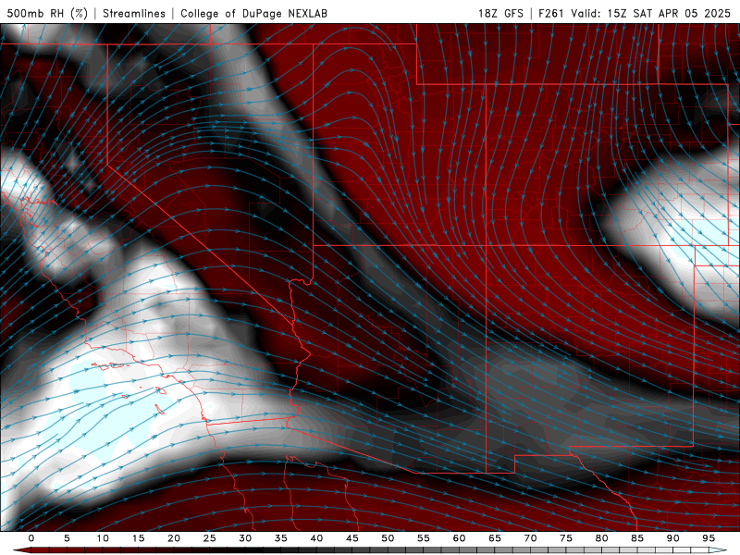740x555 pixels.
Task: Select the "15" color scale label
Action: pyautogui.click(x=138, y=538)
